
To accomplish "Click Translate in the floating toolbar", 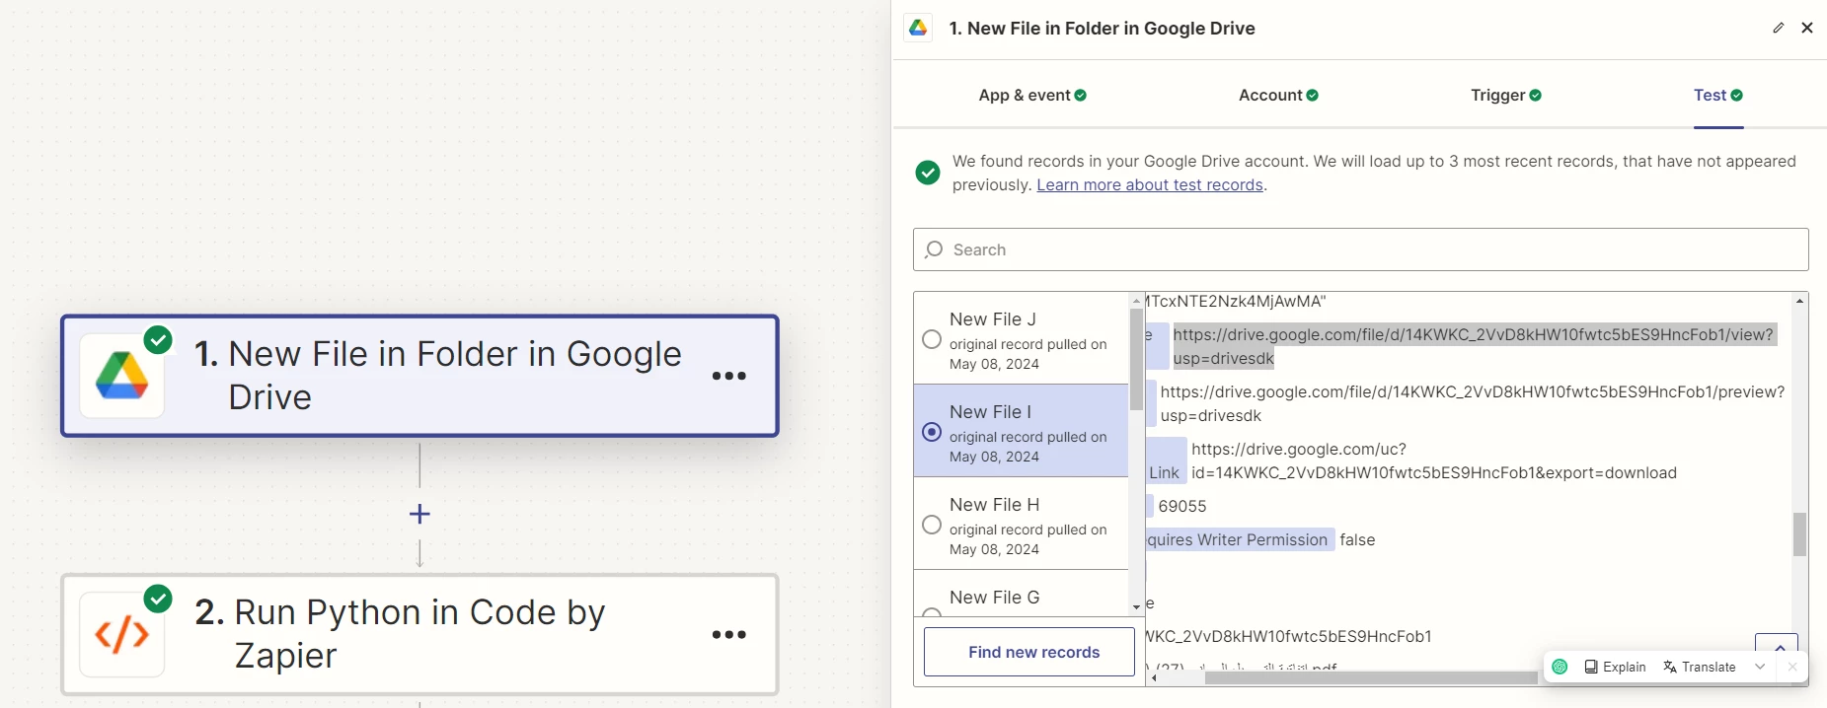I will (x=1700, y=667).
